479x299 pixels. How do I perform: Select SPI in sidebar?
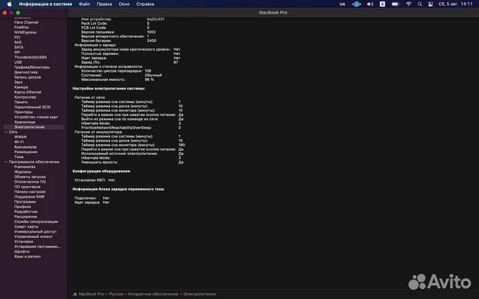click(x=17, y=52)
